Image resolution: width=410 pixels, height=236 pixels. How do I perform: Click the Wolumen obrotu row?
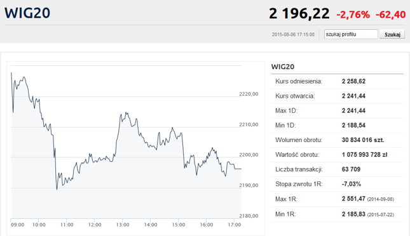338,140
